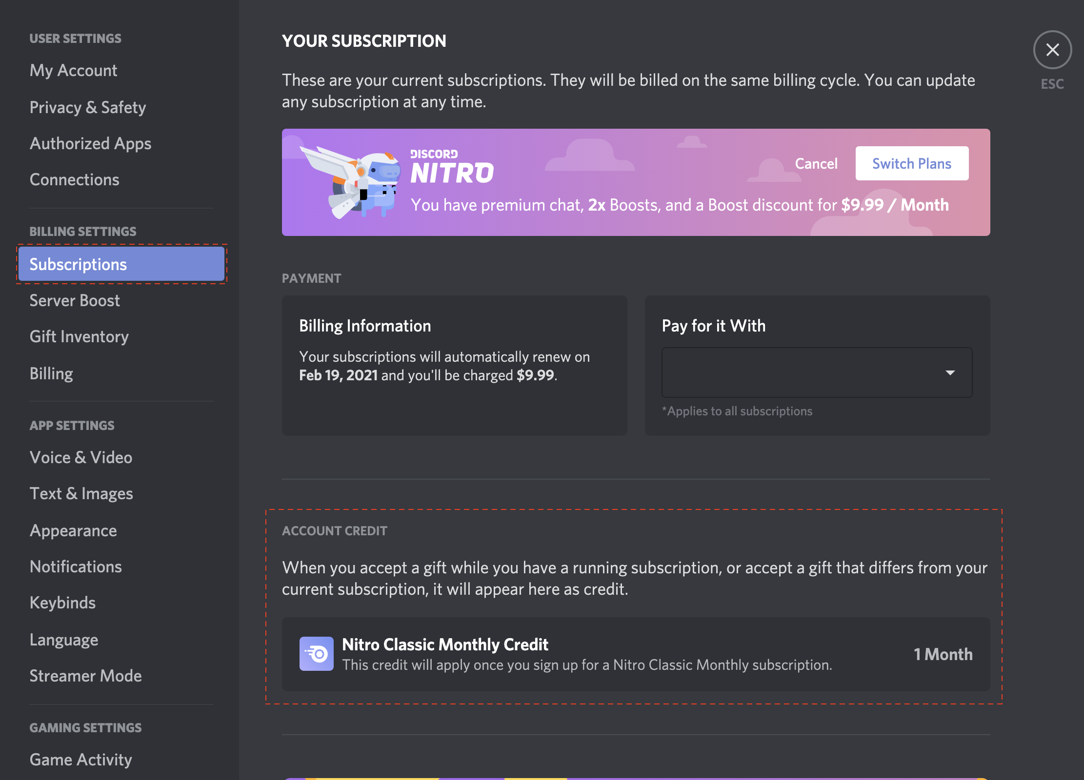Image resolution: width=1084 pixels, height=780 pixels.
Task: Switch Plans for Discord Nitro subscription
Action: click(911, 163)
